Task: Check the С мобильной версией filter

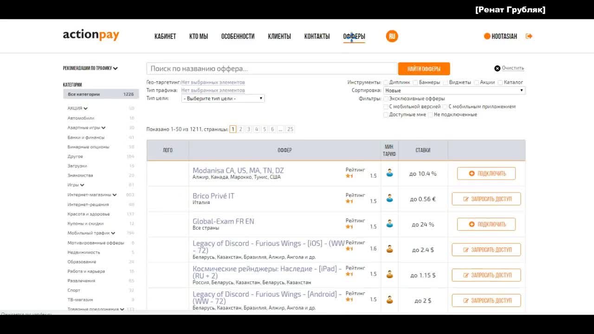Action: point(386,107)
